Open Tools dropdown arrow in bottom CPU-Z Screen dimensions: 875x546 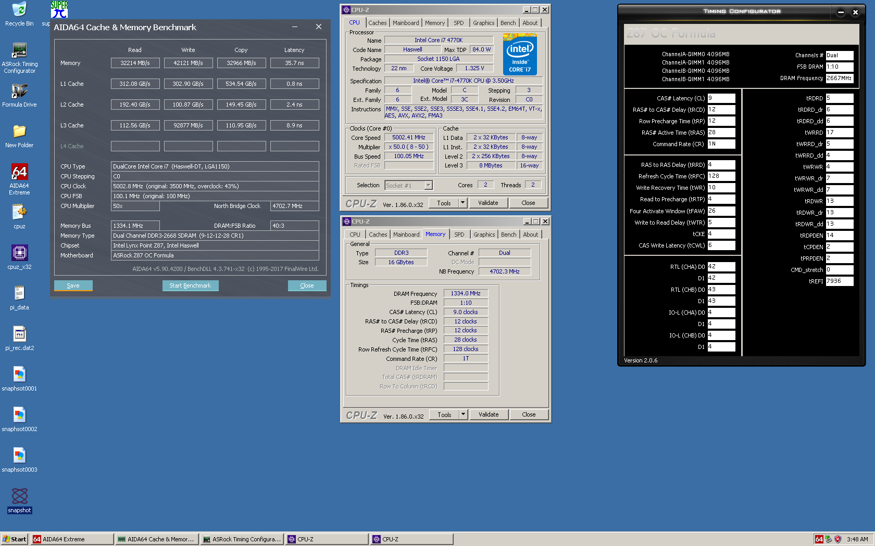463,414
